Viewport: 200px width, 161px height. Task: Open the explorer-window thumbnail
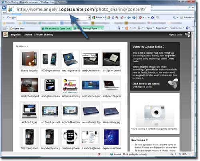(x=111, y=137)
